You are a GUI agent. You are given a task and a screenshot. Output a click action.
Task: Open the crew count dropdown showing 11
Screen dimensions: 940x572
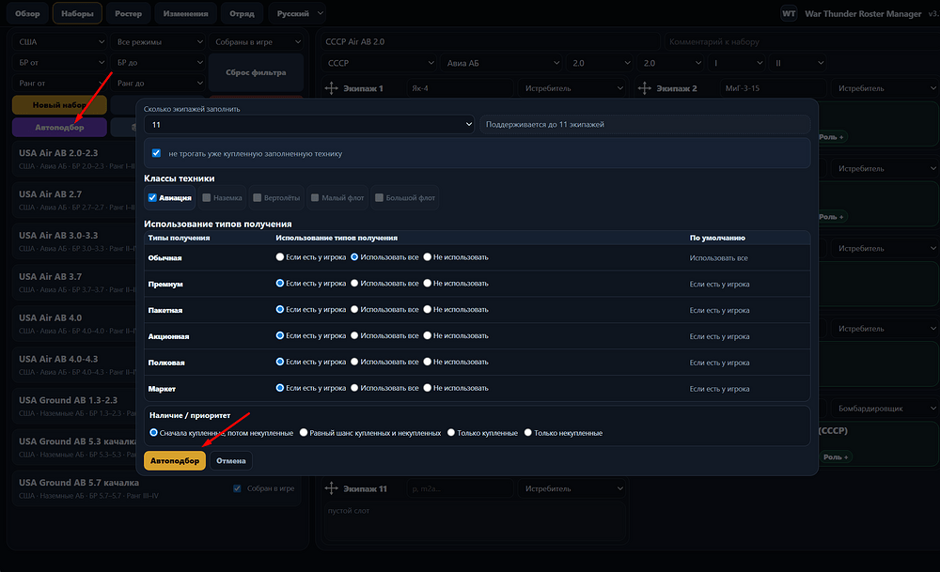308,125
